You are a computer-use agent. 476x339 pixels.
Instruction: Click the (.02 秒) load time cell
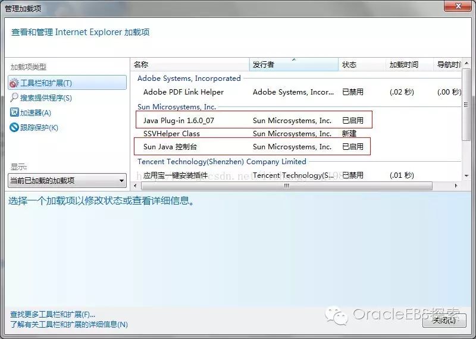click(402, 92)
